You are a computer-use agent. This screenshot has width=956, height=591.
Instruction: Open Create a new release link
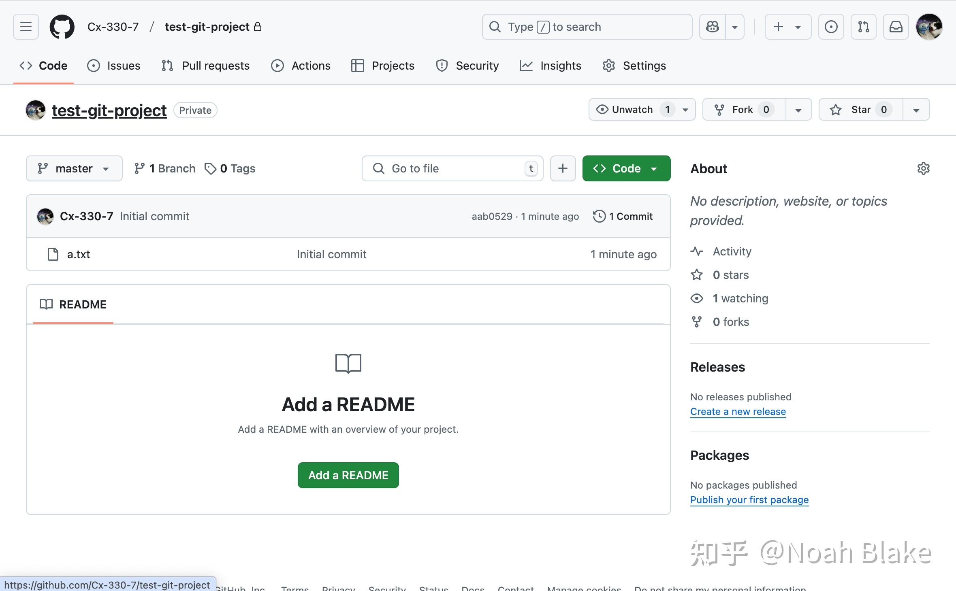tap(737, 411)
